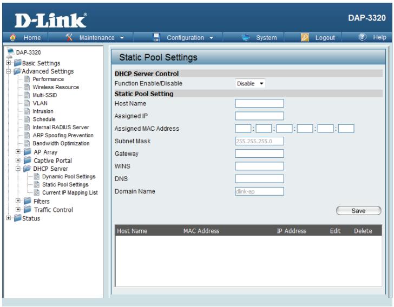Viewport: 394px width, 307px height.
Task: Collapse the Advanced Settings tree node
Action: pyautogui.click(x=9, y=71)
